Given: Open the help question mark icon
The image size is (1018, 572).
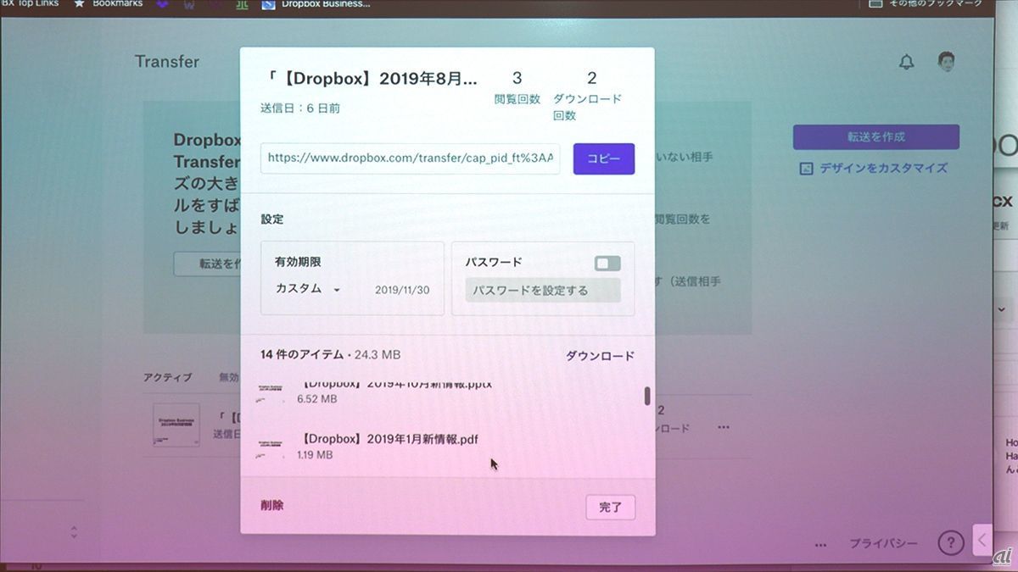Looking at the screenshot, I should point(951,542).
